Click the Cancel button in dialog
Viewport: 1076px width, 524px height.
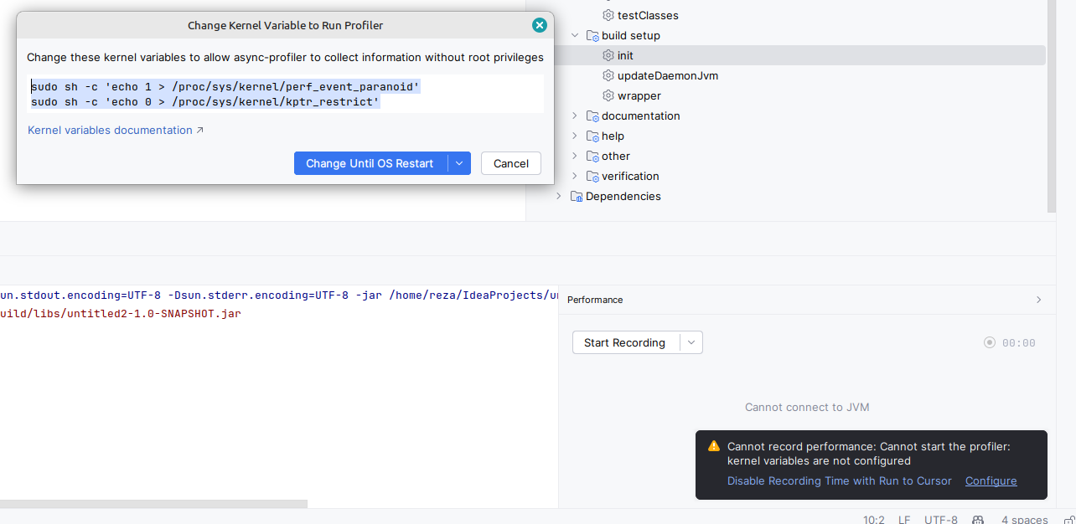pyautogui.click(x=510, y=163)
